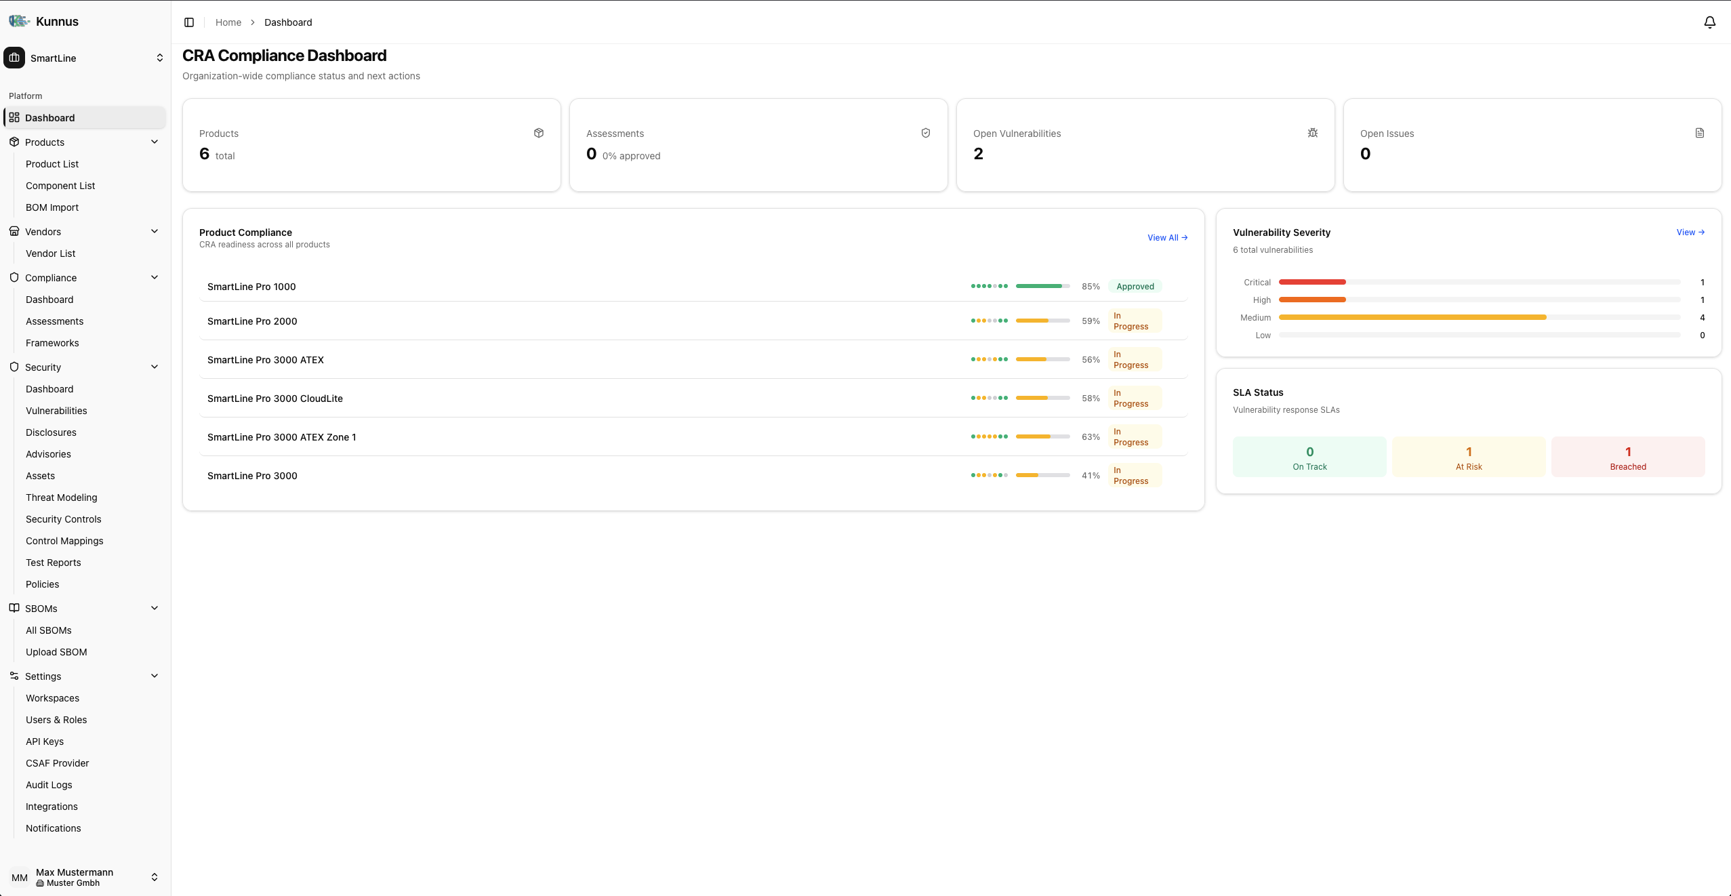
Task: Select the Dashboard grid icon in the sidebar
Action: click(x=15, y=117)
